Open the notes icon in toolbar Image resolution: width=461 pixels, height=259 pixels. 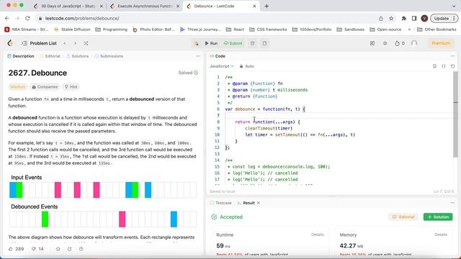click(x=264, y=43)
